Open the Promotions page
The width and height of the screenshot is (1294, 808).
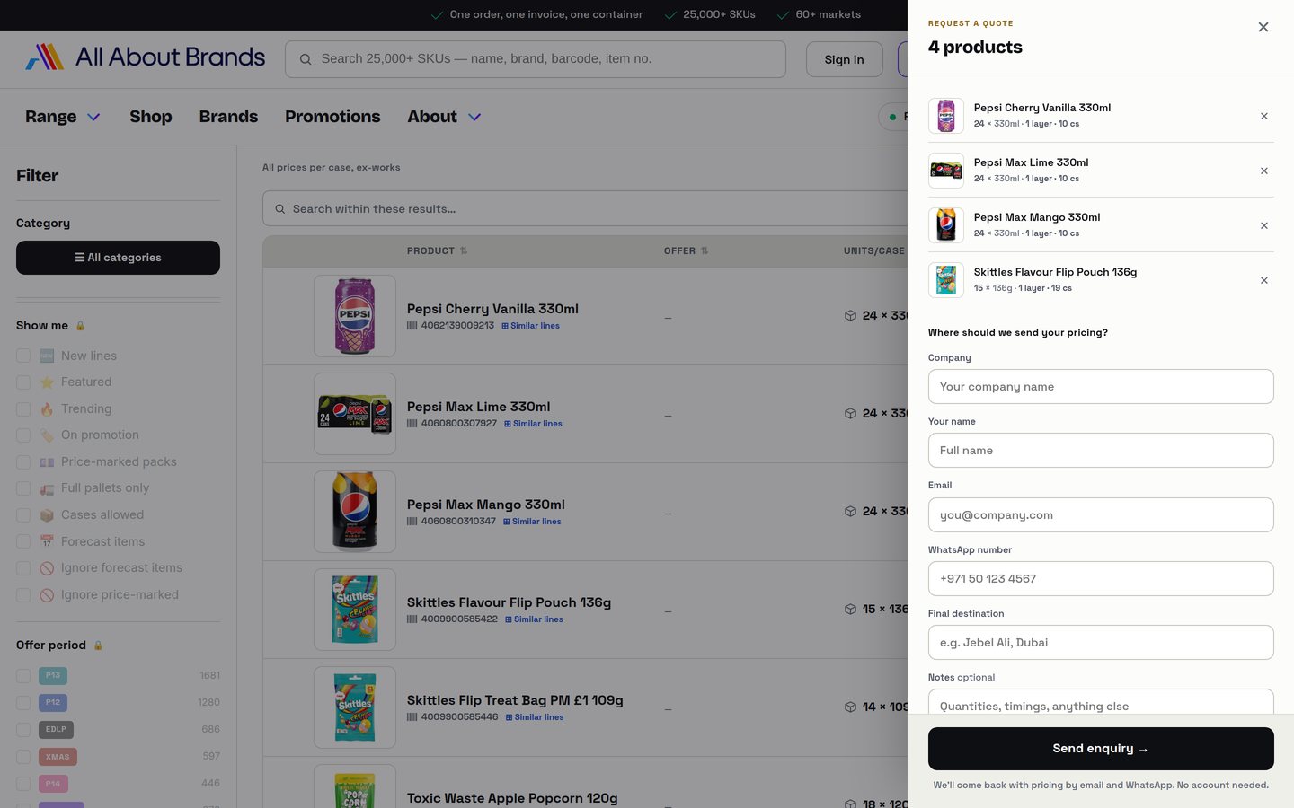(x=332, y=117)
